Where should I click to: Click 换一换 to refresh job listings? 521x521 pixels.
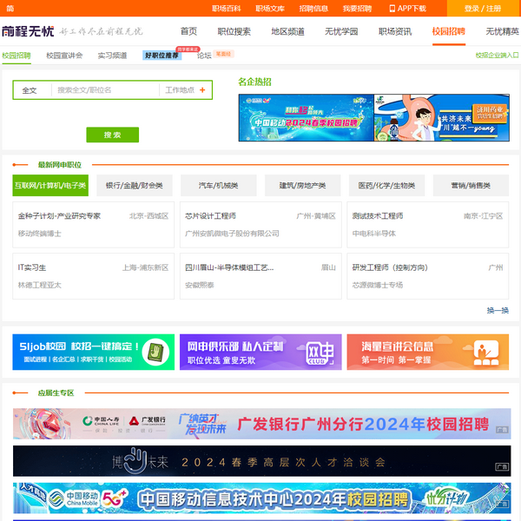pyautogui.click(x=498, y=310)
